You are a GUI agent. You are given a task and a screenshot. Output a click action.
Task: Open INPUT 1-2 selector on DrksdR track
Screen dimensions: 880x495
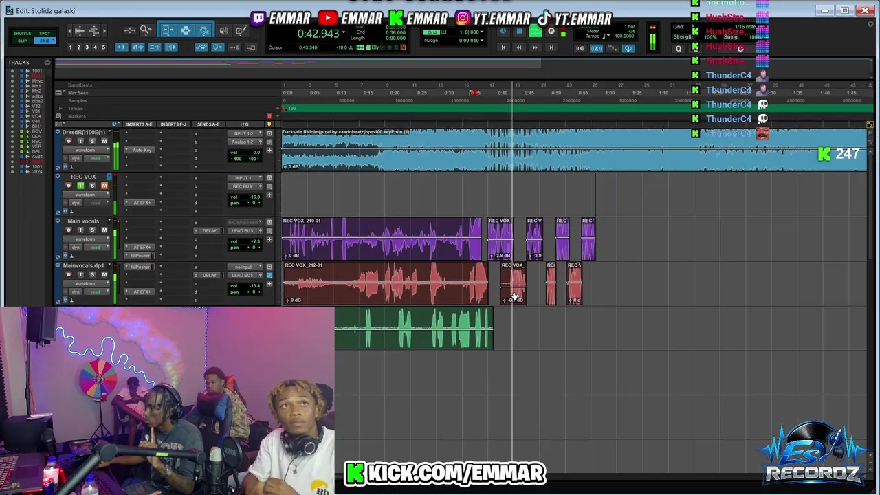(x=243, y=133)
